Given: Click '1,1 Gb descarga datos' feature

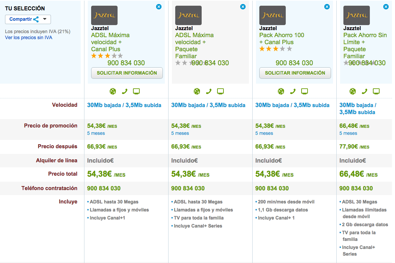Looking at the screenshot, I should pos(283,210).
